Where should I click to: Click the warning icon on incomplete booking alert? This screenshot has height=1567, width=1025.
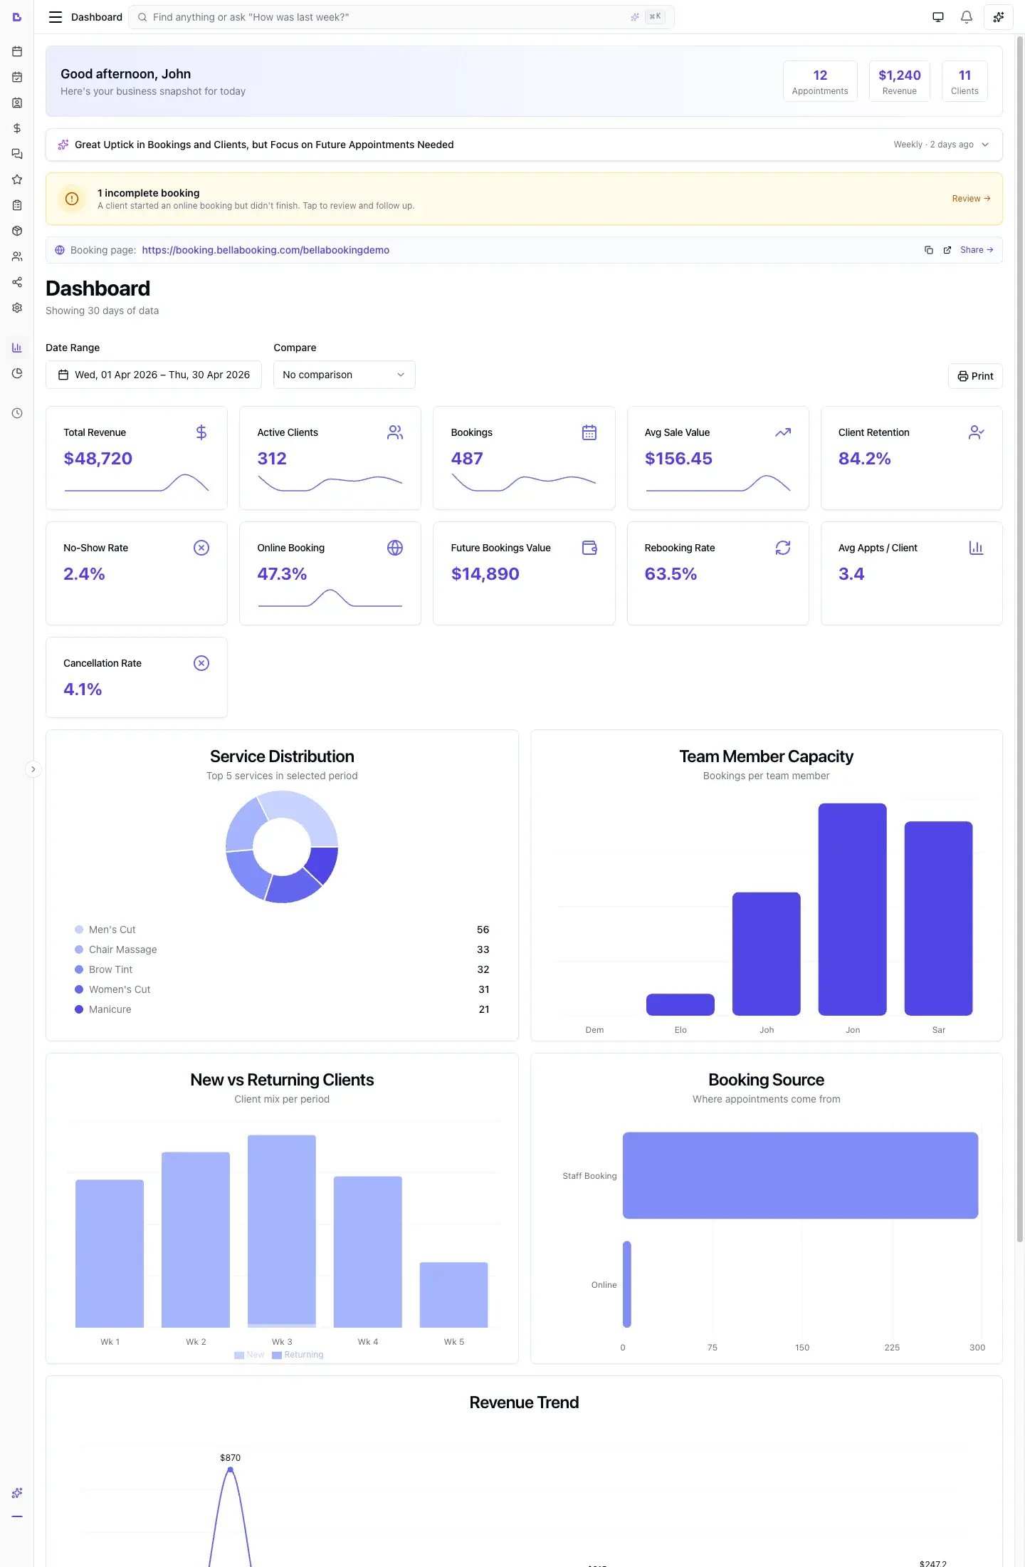[x=72, y=199]
